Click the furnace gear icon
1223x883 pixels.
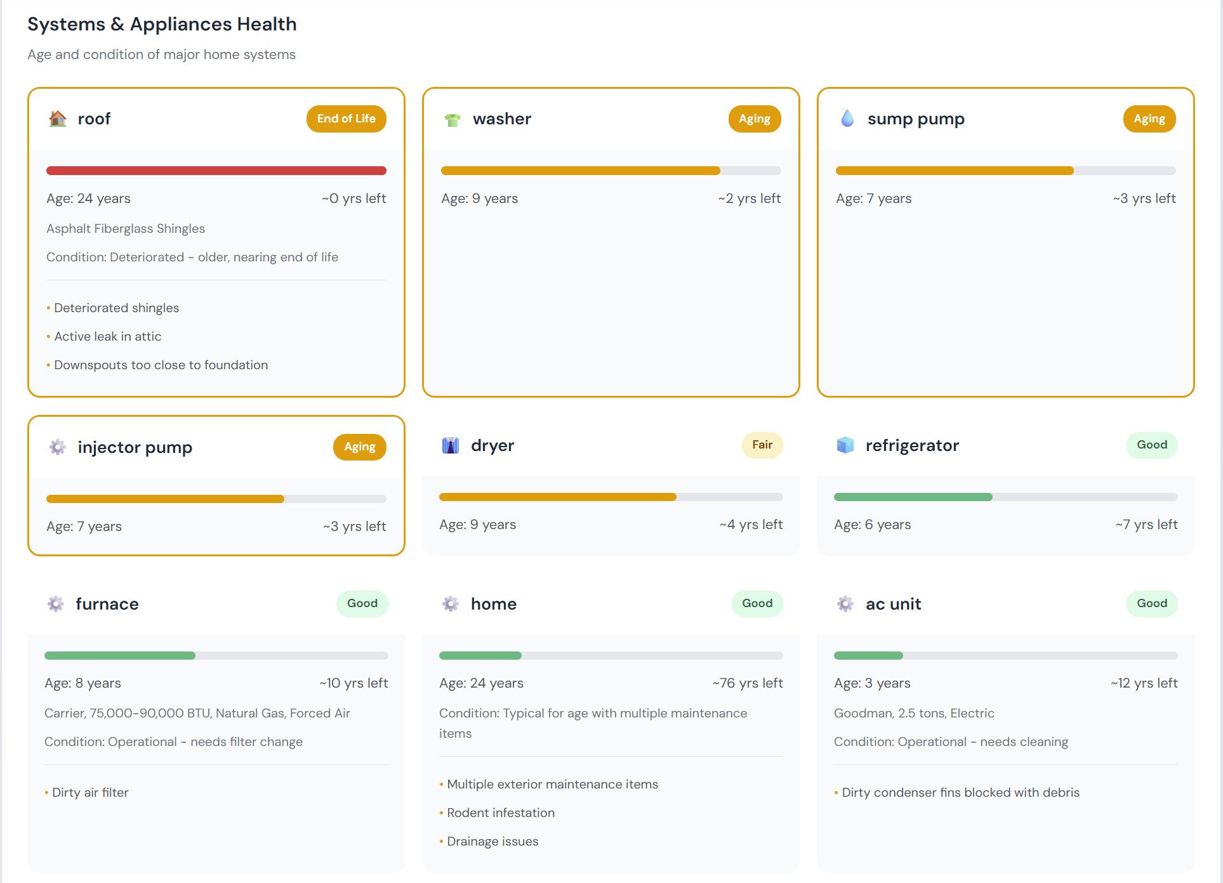(56, 604)
